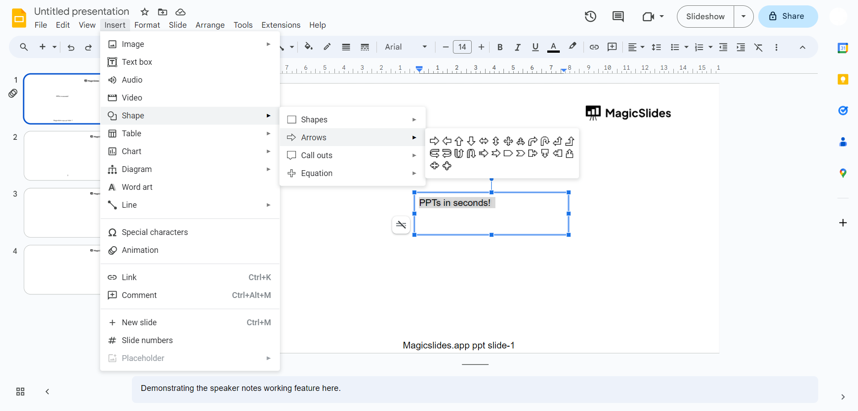Open Contacts in side panel
The image size is (858, 411).
(843, 142)
